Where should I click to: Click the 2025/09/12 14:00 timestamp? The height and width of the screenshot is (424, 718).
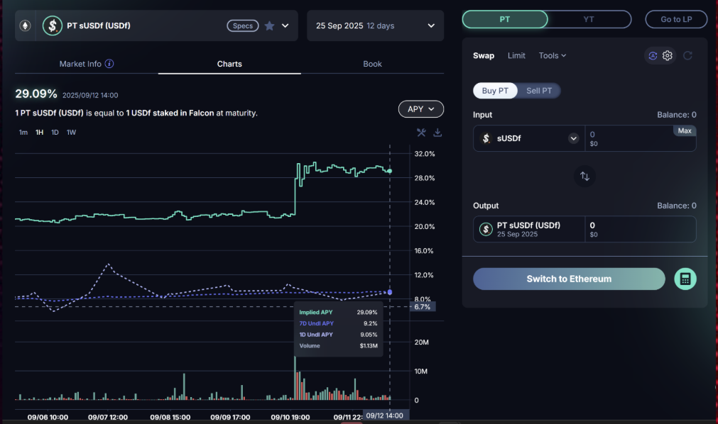point(90,95)
